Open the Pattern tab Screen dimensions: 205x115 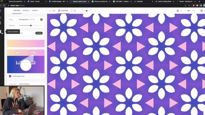[x=17, y=11]
